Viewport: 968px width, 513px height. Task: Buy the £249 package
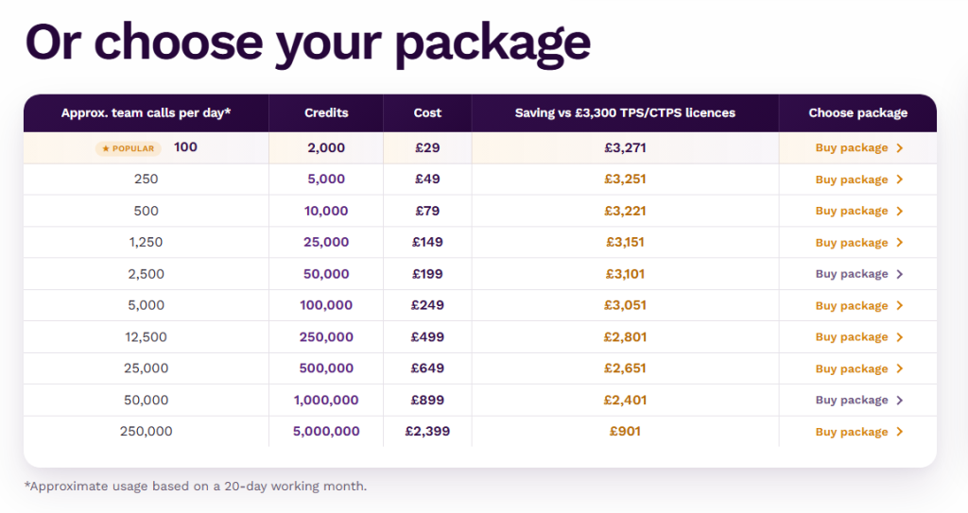tap(858, 305)
